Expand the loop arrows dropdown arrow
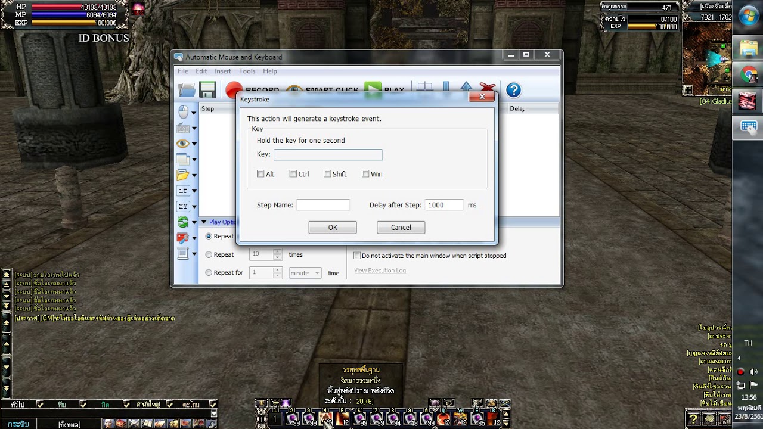The image size is (763, 429). (x=194, y=222)
